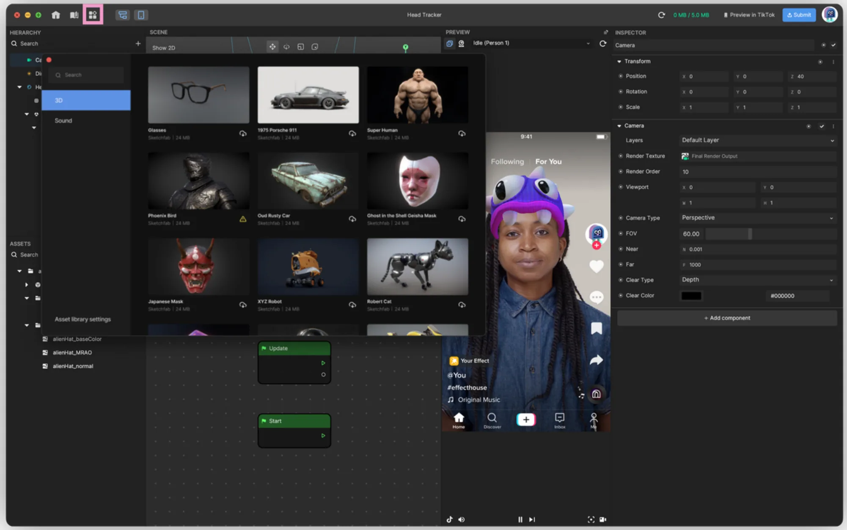Select the alienHat_MRAO asset
The width and height of the screenshot is (847, 530).
click(72, 353)
